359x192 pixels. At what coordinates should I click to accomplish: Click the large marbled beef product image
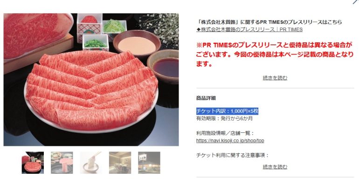91,80
